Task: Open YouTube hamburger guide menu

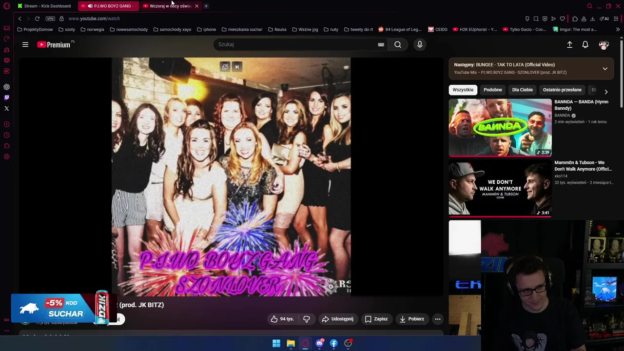Action: [x=25, y=44]
